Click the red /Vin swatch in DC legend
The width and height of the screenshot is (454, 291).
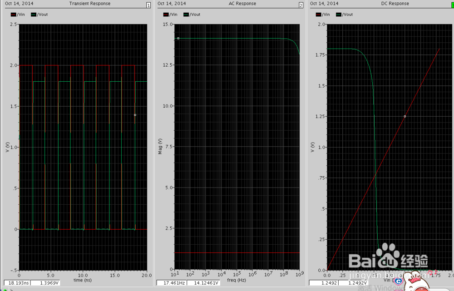tap(319, 15)
